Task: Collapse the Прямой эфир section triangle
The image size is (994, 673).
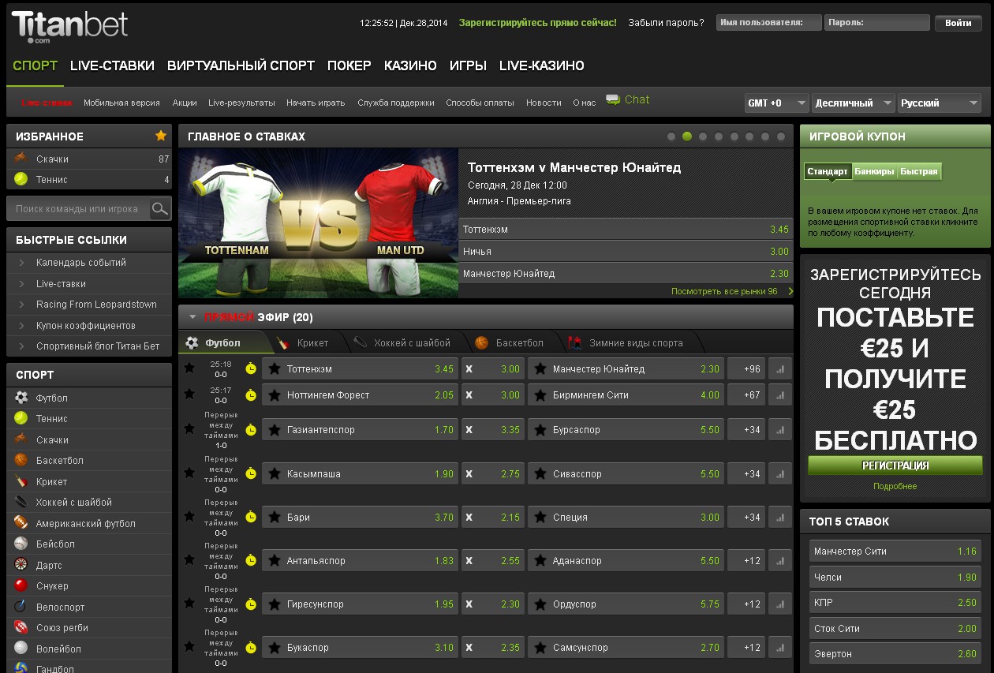Action: point(192,317)
